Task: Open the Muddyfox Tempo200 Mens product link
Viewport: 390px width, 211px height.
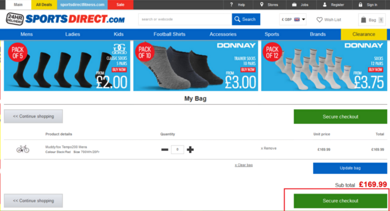Action: pyautogui.click(x=66, y=147)
